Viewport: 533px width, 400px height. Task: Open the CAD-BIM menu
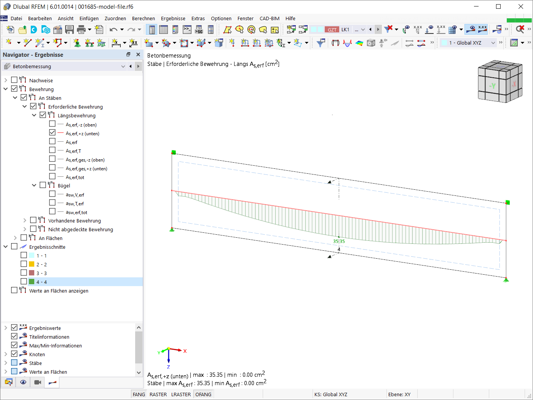(x=270, y=18)
